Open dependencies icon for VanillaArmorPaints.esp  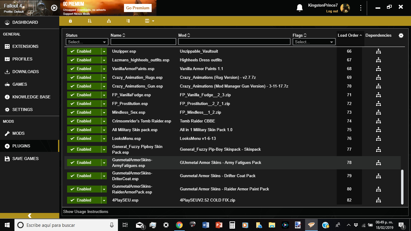(379, 69)
